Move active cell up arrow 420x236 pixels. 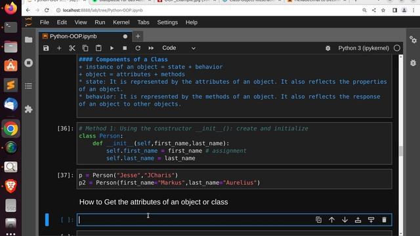(331, 220)
